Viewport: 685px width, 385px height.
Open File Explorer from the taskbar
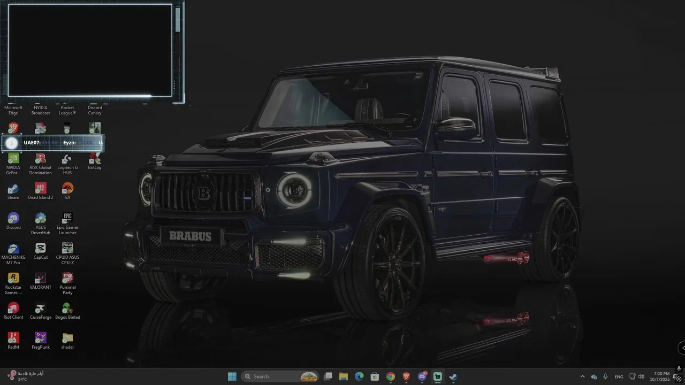pyautogui.click(x=344, y=376)
